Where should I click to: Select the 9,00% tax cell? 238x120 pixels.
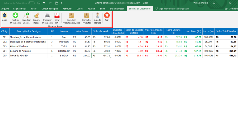click(118, 46)
